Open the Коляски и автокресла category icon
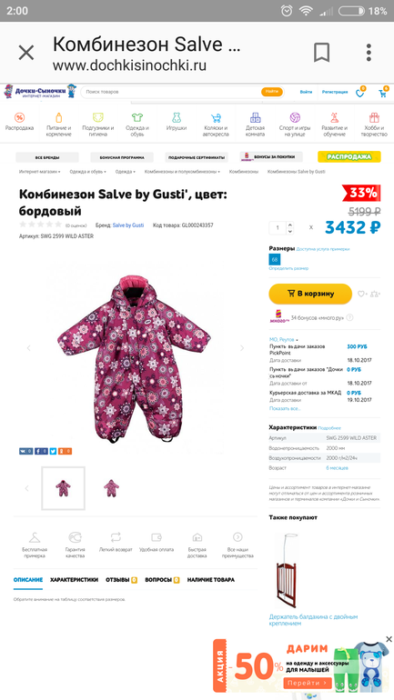Viewport: 394px width, 700px height. (216, 125)
